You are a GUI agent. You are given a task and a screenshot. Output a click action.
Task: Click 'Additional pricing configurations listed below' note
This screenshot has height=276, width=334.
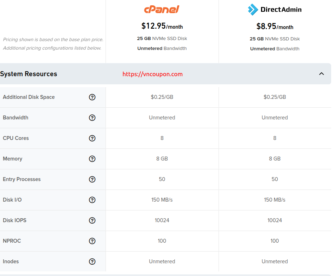click(52, 48)
